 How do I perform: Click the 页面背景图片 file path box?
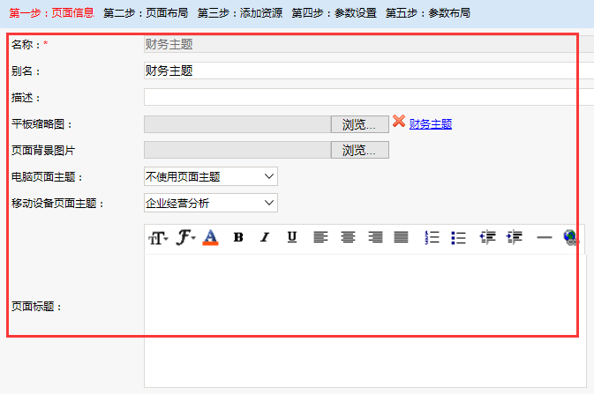click(x=237, y=150)
